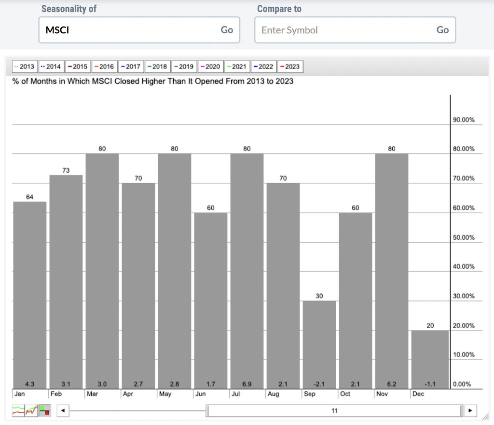Image resolution: width=494 pixels, height=425 pixels.
Task: Click the chart title about MSCI closing higher
Action: 153,81
